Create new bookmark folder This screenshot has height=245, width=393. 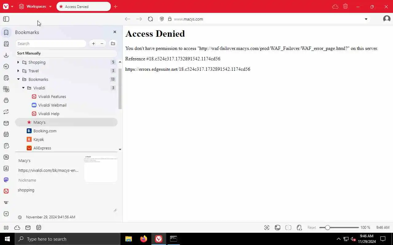(113, 43)
